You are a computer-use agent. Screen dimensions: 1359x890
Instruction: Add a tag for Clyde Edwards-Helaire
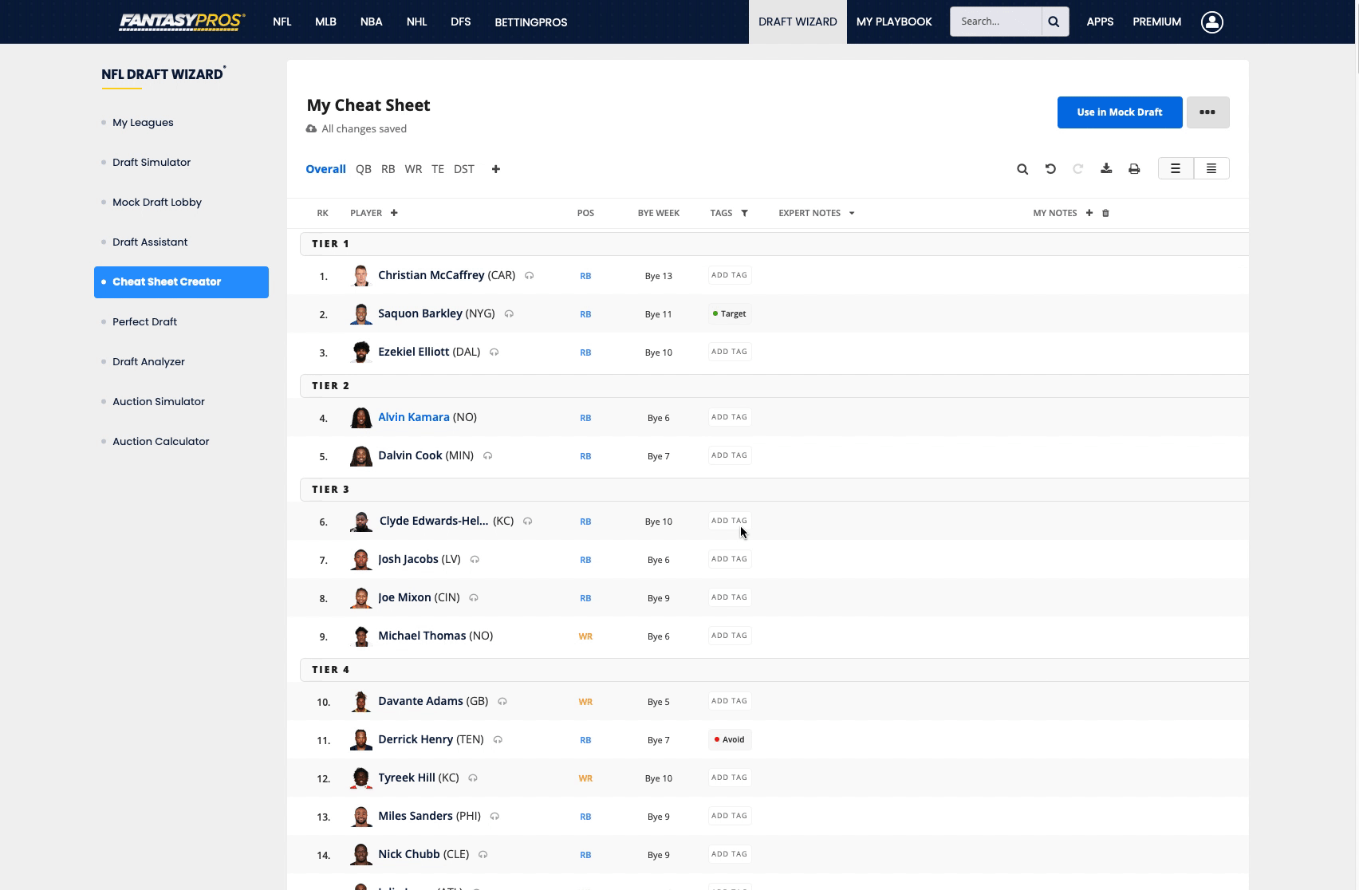pyautogui.click(x=730, y=521)
